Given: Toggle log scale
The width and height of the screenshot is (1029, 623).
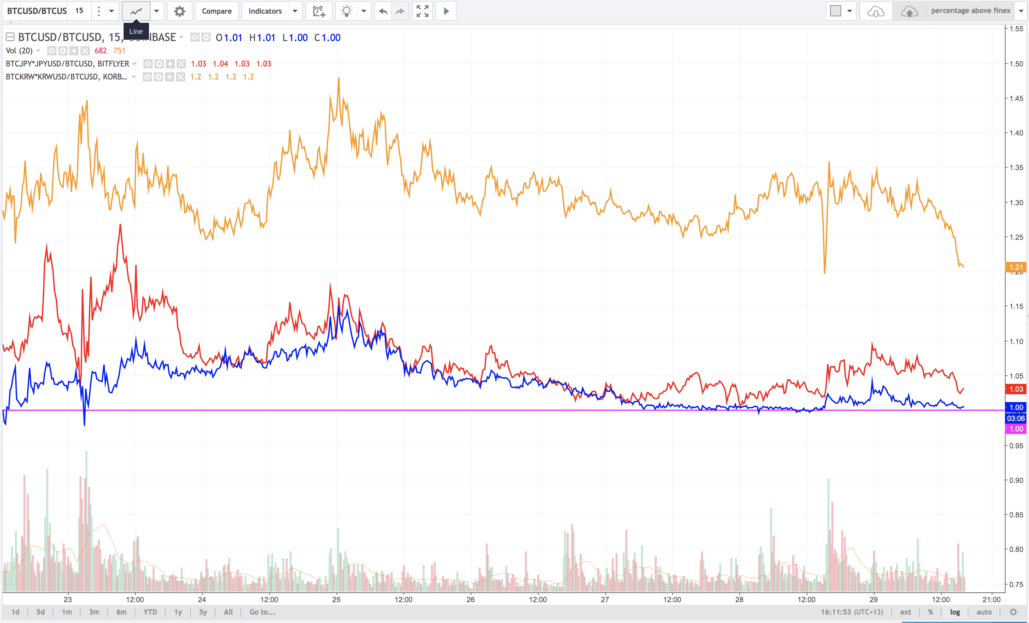Looking at the screenshot, I should pyautogui.click(x=955, y=612).
